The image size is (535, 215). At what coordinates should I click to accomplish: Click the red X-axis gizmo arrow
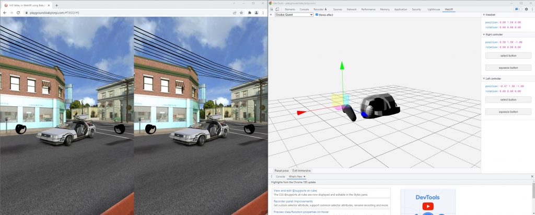(x=300, y=112)
